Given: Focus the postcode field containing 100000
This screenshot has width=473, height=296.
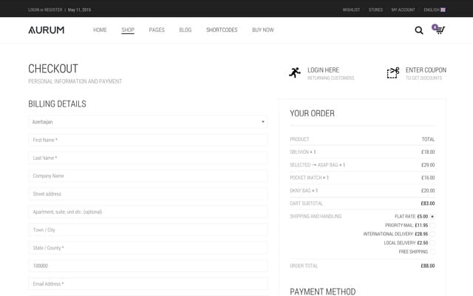Looking at the screenshot, I should pyautogui.click(x=148, y=266).
